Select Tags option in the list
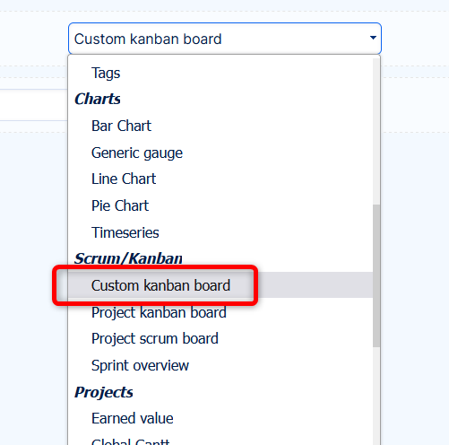The image size is (449, 445). [x=220, y=73]
